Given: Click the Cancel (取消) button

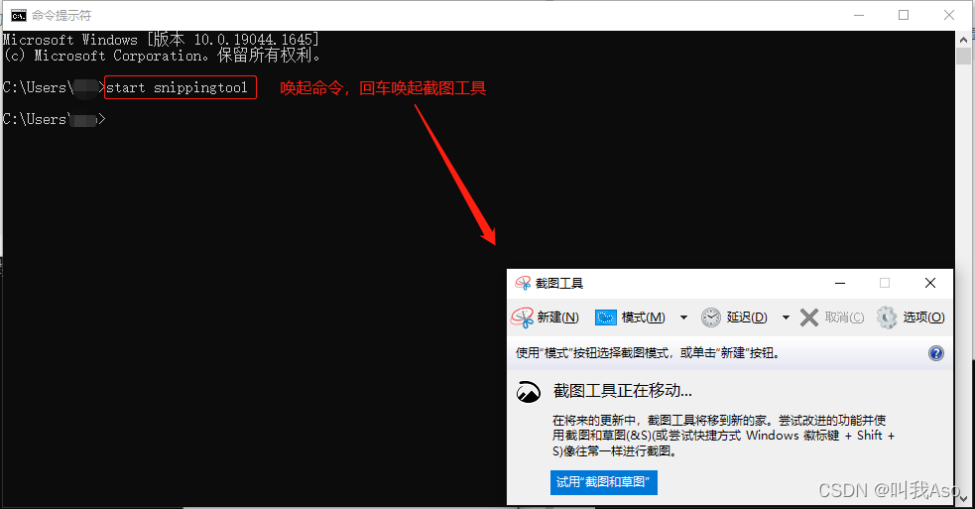Looking at the screenshot, I should click(x=831, y=318).
